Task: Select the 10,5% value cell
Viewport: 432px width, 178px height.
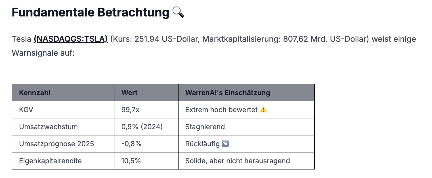Action: 146,161
